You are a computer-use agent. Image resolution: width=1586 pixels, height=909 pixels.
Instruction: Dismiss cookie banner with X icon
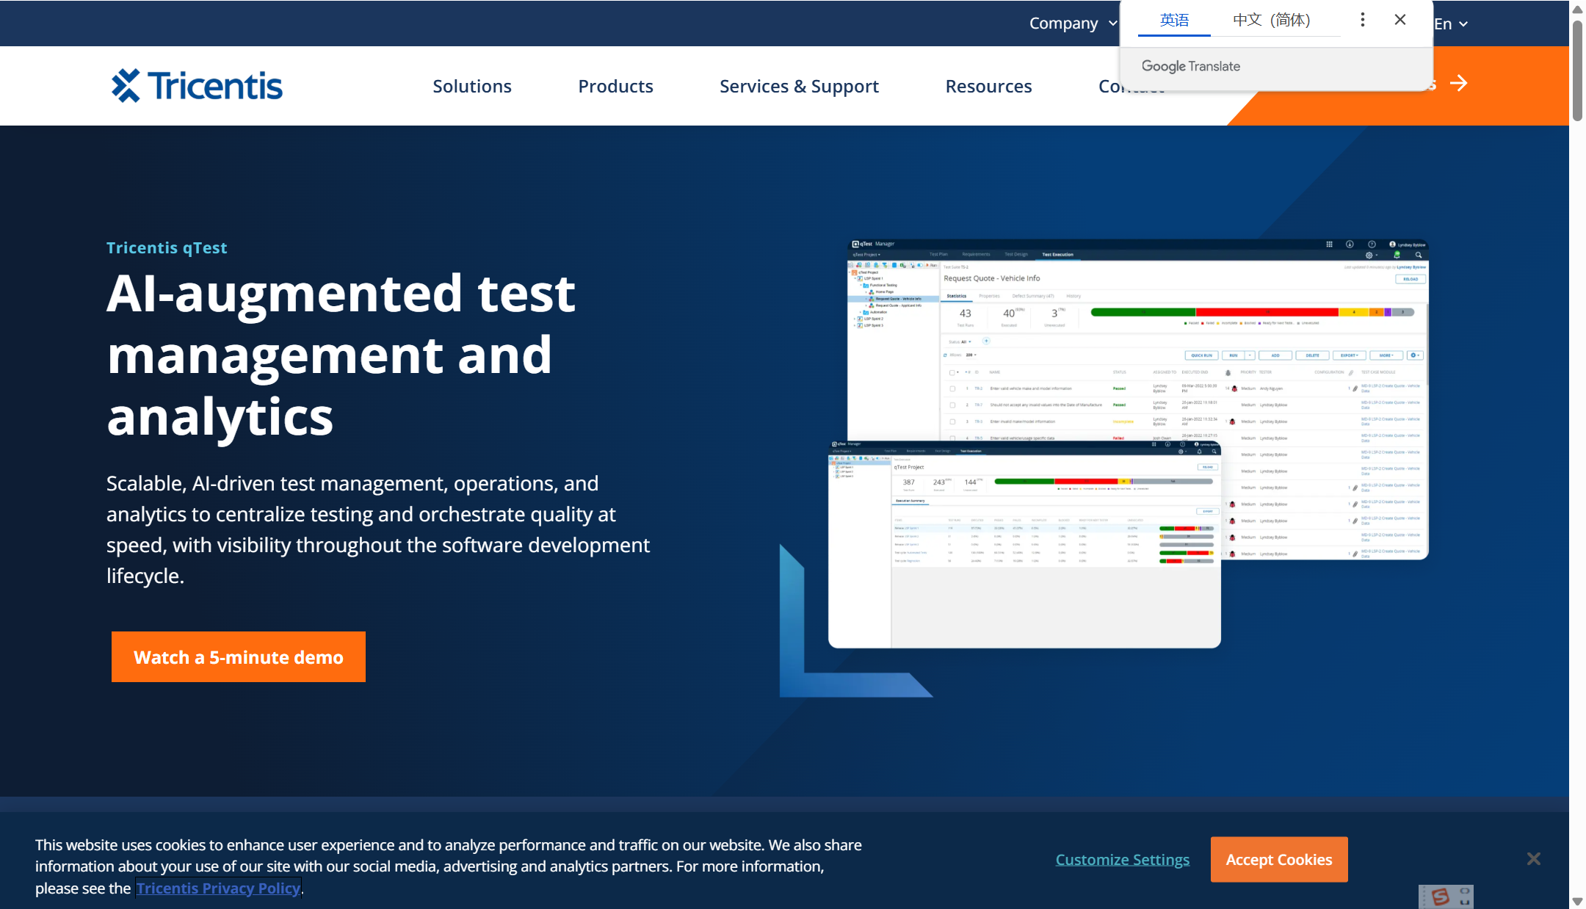(1533, 858)
